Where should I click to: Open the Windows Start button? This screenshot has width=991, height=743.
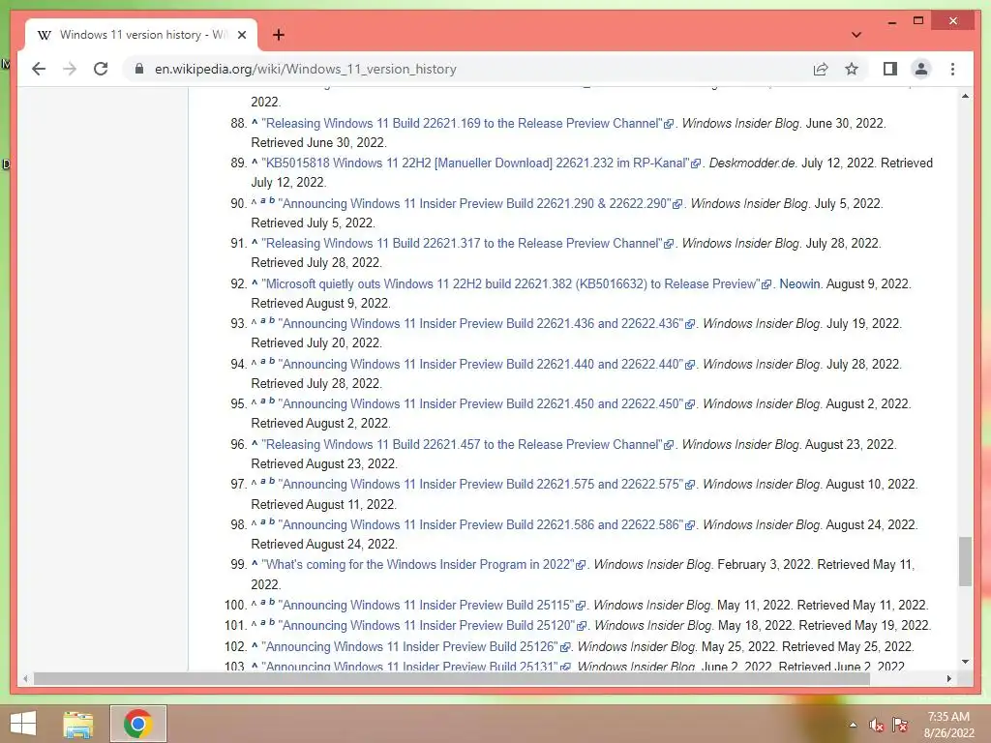tap(23, 724)
